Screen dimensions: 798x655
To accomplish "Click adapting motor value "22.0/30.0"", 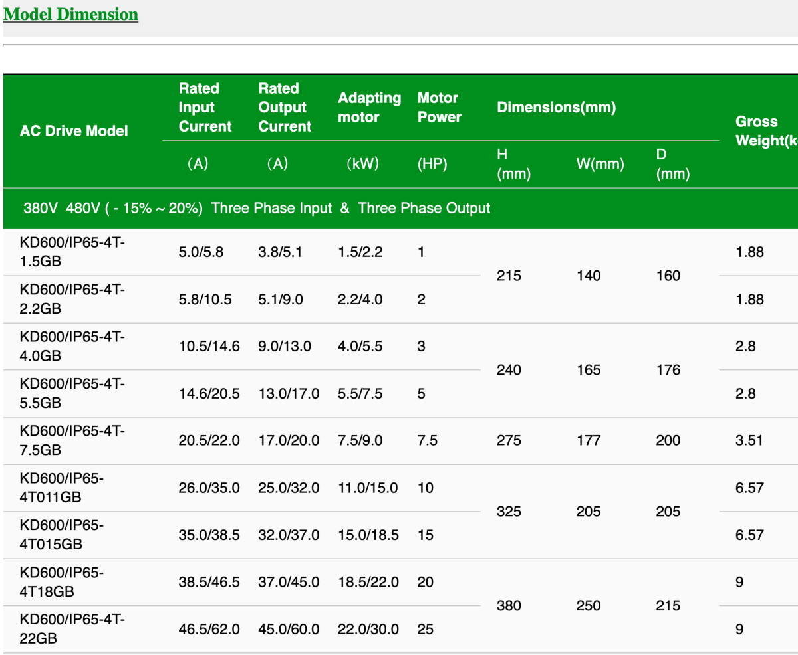I will [x=368, y=629].
